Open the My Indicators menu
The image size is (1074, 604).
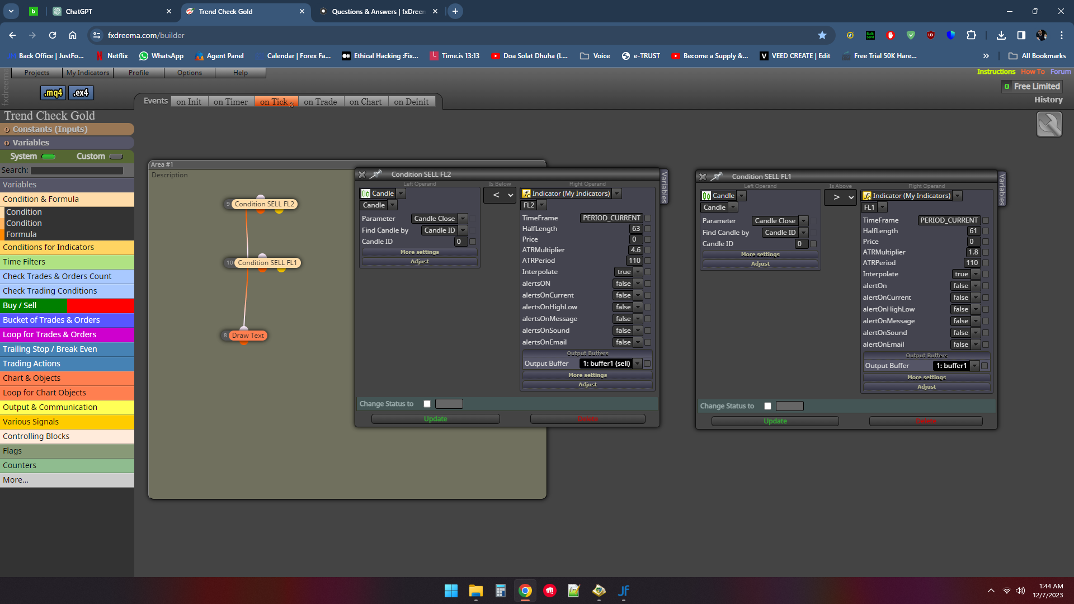click(x=88, y=73)
